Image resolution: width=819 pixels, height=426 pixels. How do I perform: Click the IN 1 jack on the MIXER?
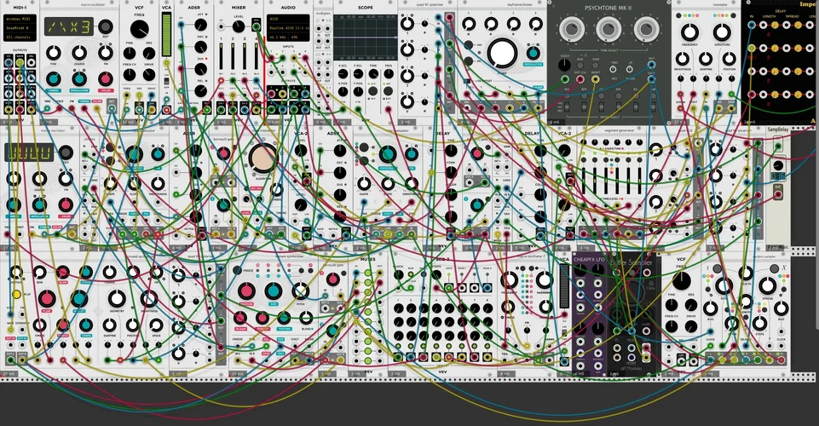(221, 80)
